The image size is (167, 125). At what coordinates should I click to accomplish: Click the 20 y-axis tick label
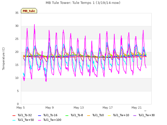(17, 52)
